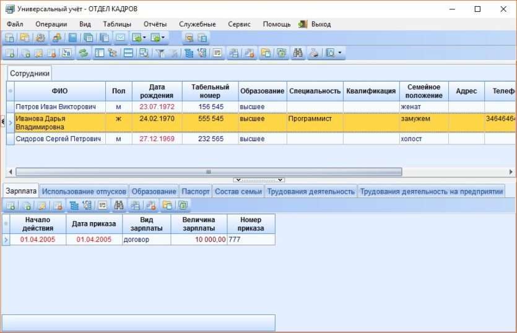
Task: Open the gear settings icon in top toolbar
Action: click(41, 38)
